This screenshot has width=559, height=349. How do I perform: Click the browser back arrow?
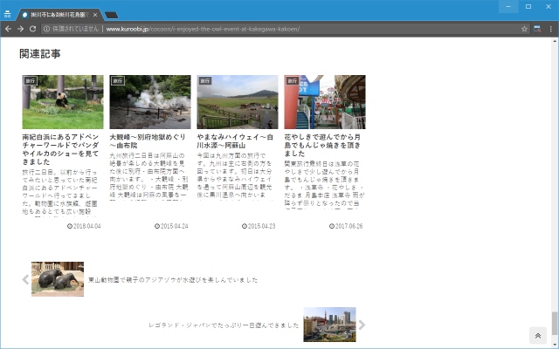click(8, 29)
